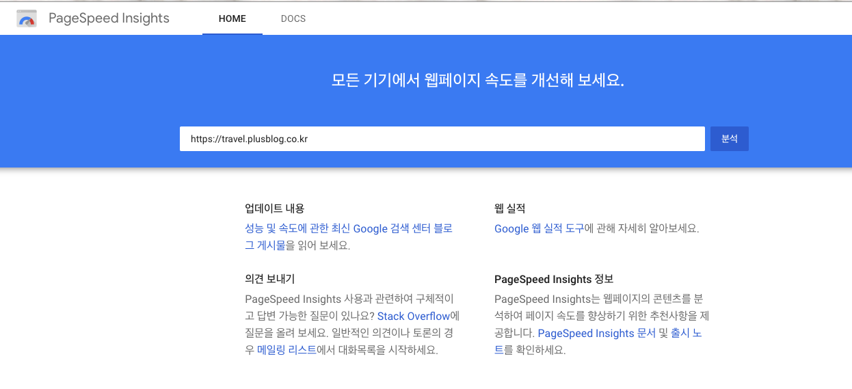852x389 pixels.
Task: Open the 메일링 리스트 link
Action: pyautogui.click(x=287, y=349)
